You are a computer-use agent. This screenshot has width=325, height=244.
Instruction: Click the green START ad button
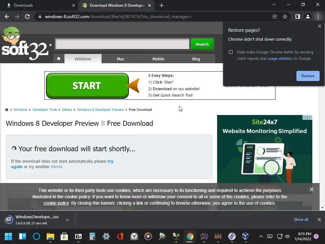coord(87,86)
